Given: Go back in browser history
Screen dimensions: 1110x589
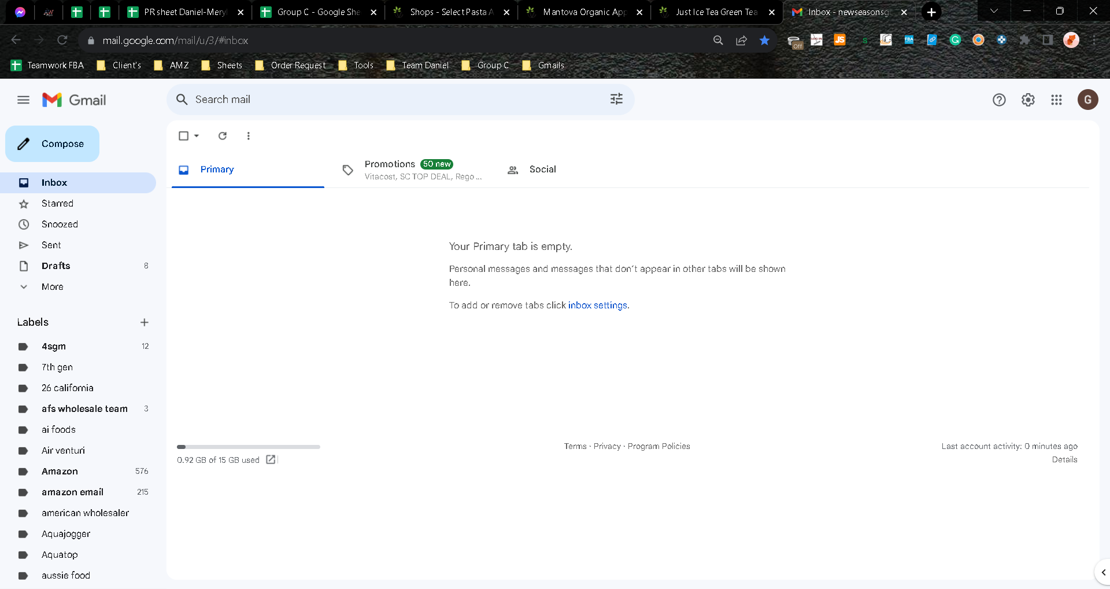Looking at the screenshot, I should (16, 40).
